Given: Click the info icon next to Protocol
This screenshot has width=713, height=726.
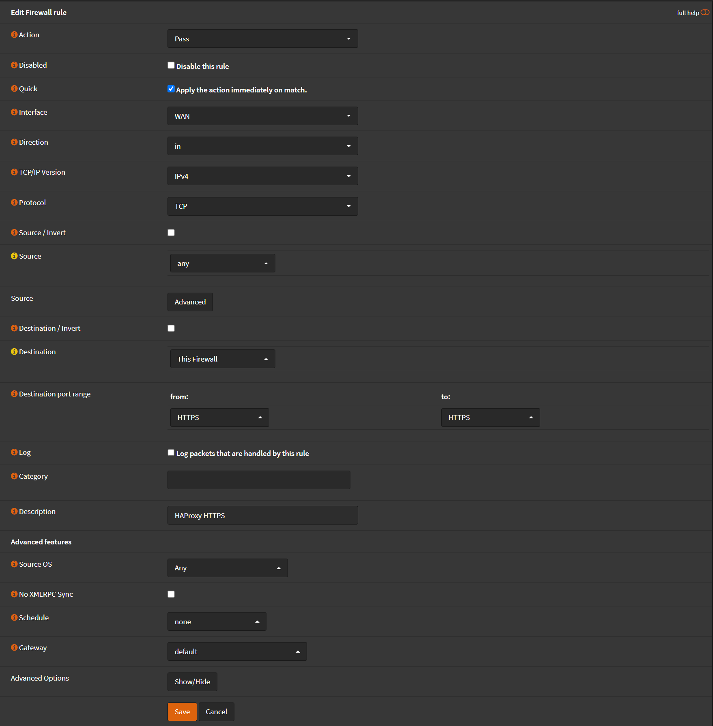Looking at the screenshot, I should (x=14, y=203).
